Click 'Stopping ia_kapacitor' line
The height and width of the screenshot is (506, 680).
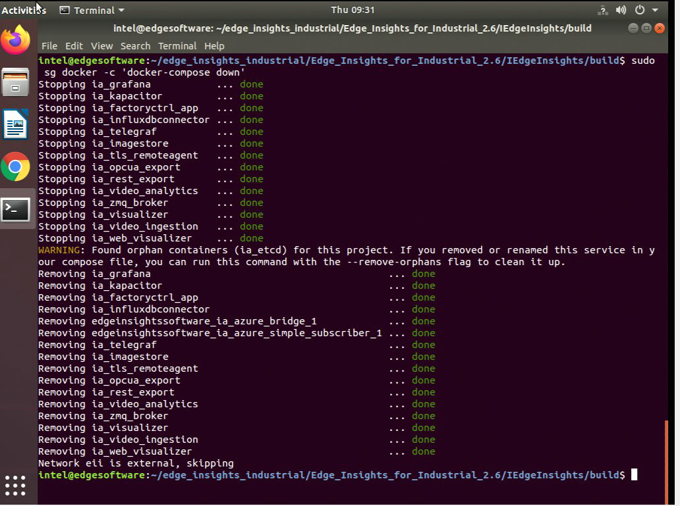[150, 96]
